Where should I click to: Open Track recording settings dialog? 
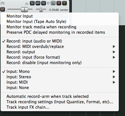click(60, 102)
